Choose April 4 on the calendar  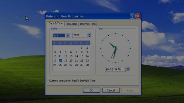[60, 52]
